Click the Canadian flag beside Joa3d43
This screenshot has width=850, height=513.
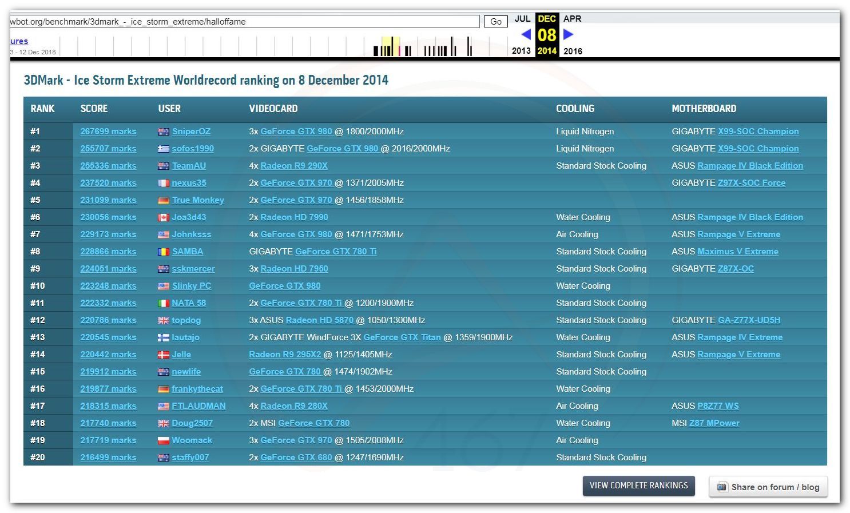point(164,217)
